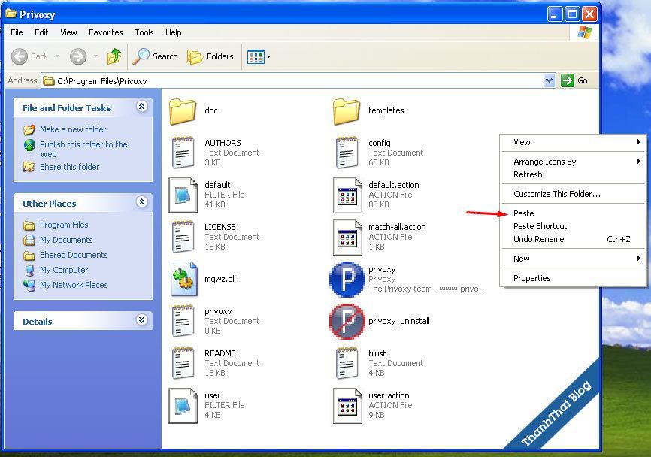Open New submenu in context menu

[x=573, y=259]
